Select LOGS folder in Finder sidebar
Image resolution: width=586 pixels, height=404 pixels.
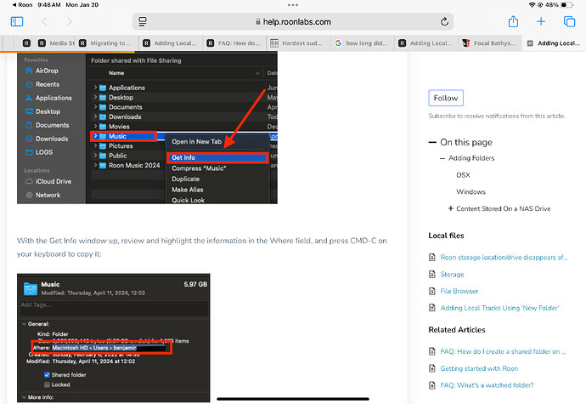click(x=44, y=152)
